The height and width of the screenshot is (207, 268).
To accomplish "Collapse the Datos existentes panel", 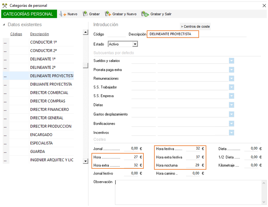I will [x=4, y=25].
